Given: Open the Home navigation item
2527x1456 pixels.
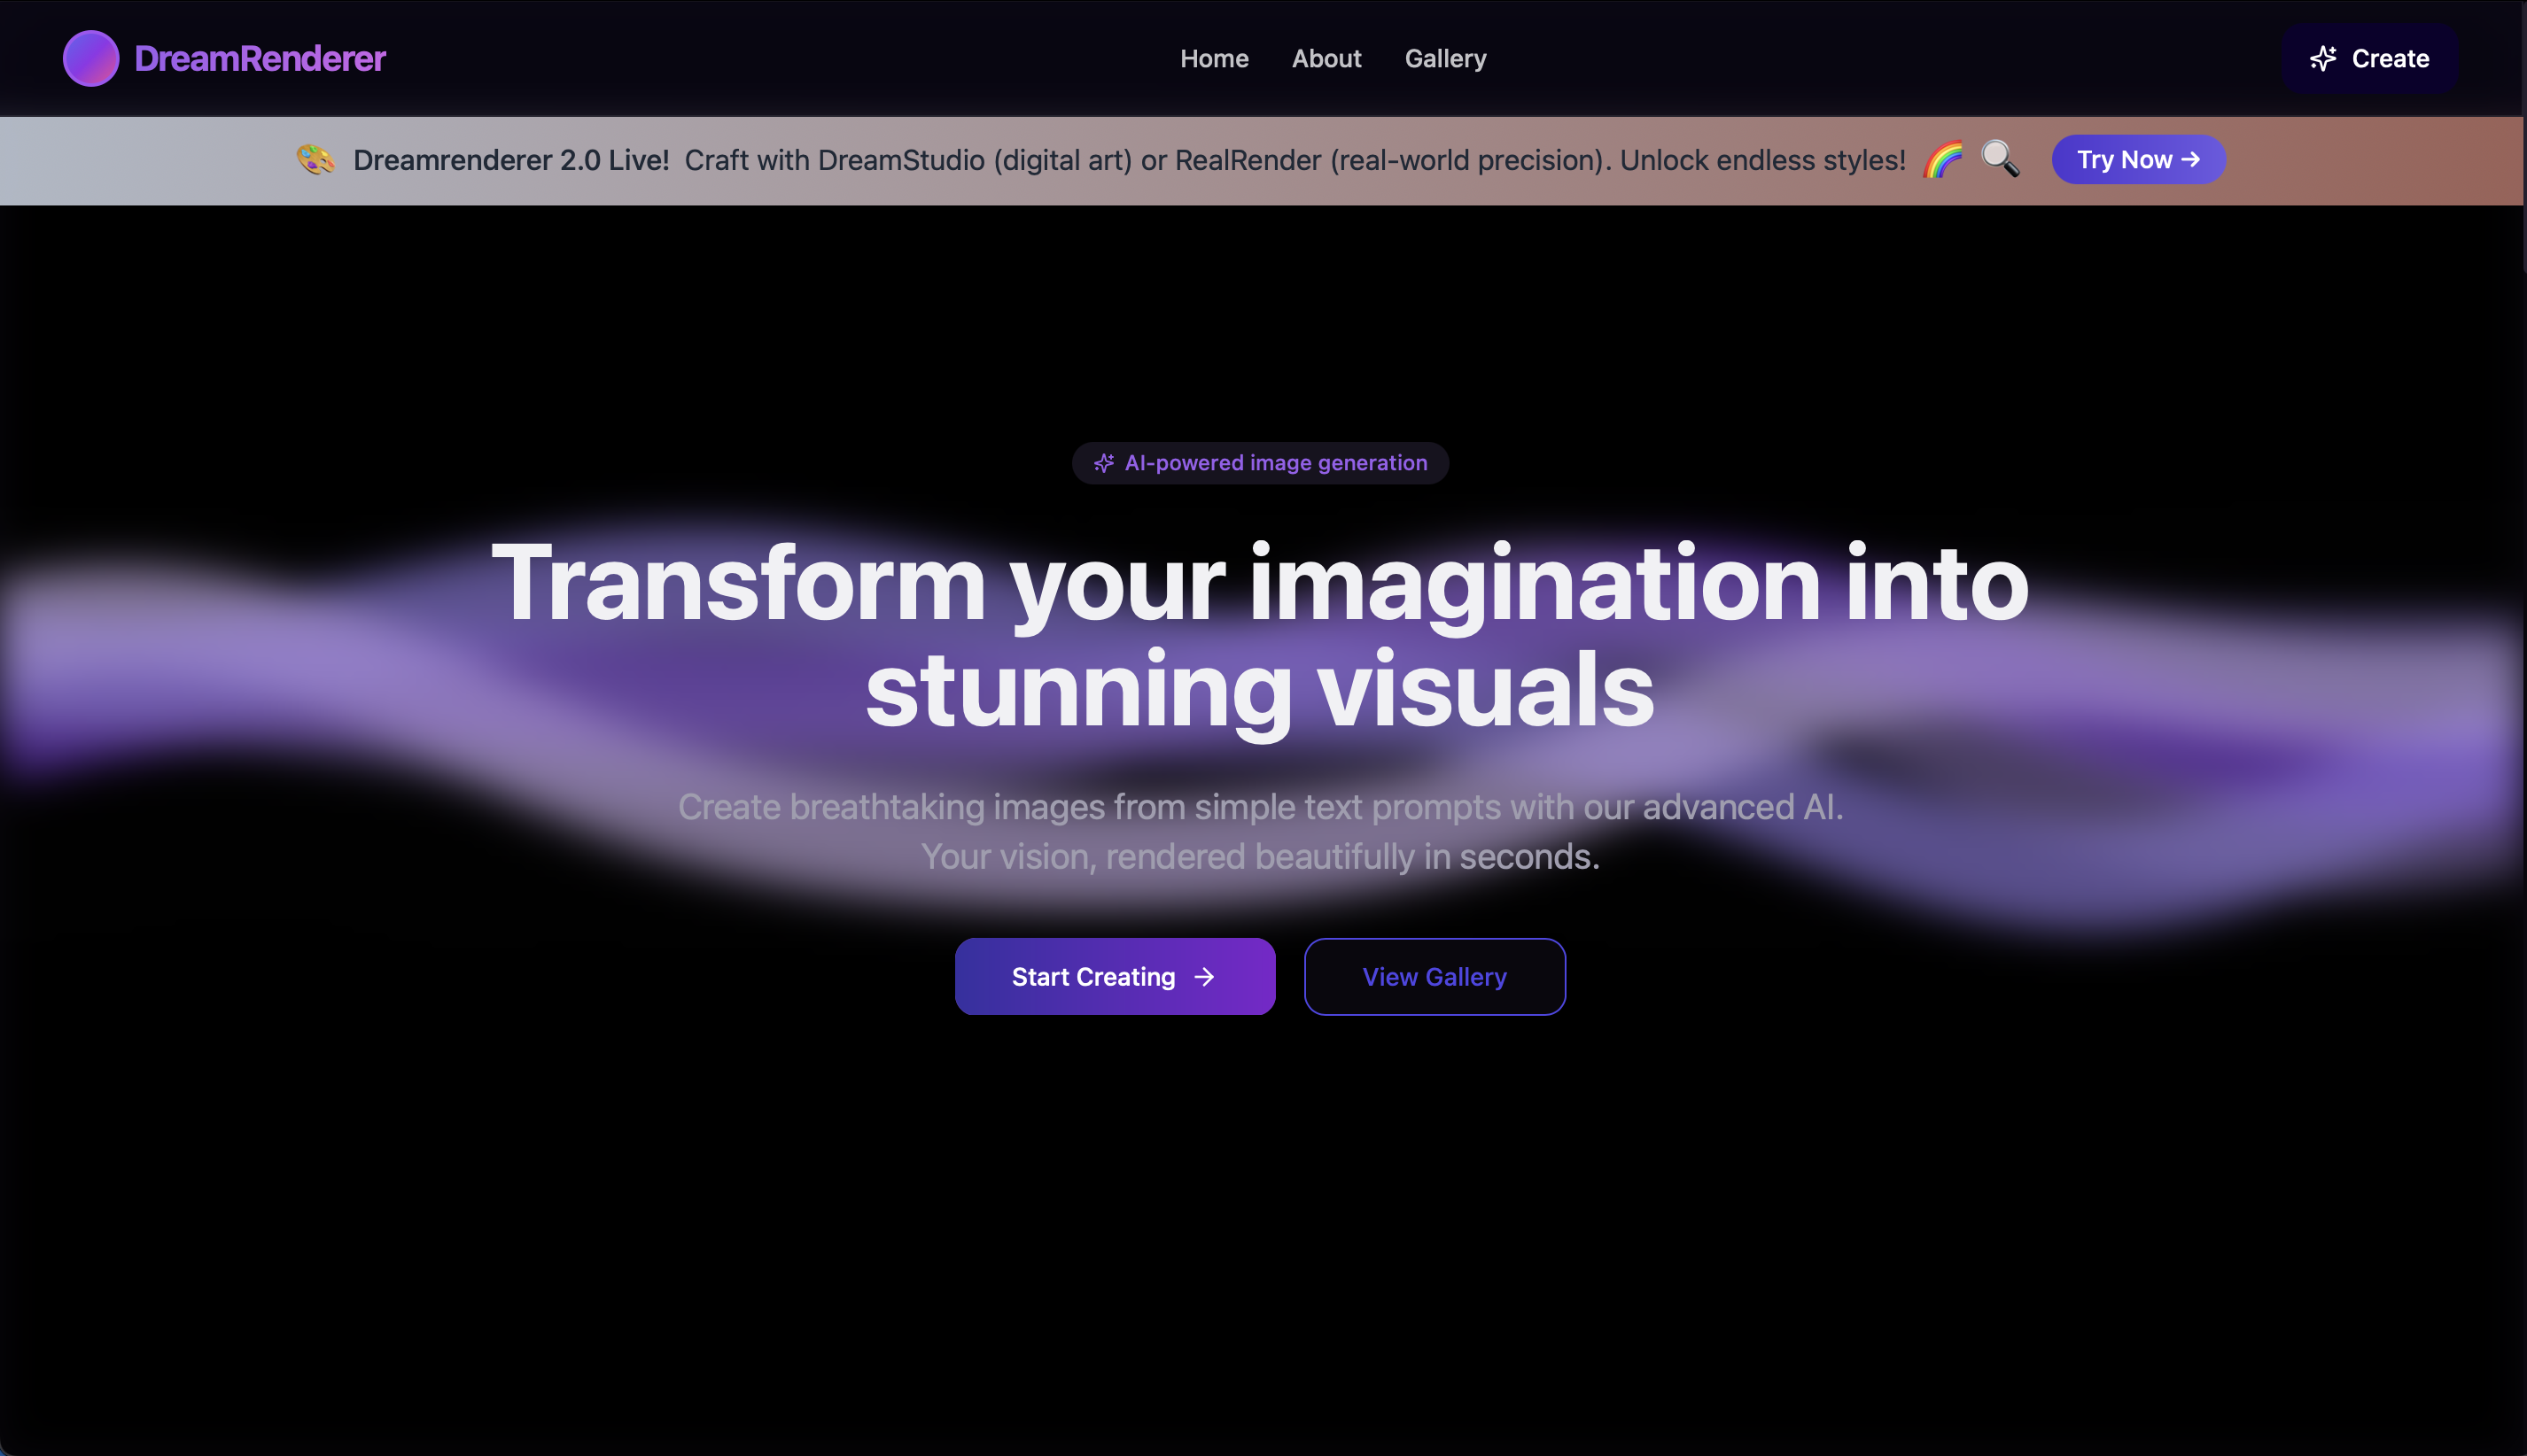Looking at the screenshot, I should (x=1215, y=58).
